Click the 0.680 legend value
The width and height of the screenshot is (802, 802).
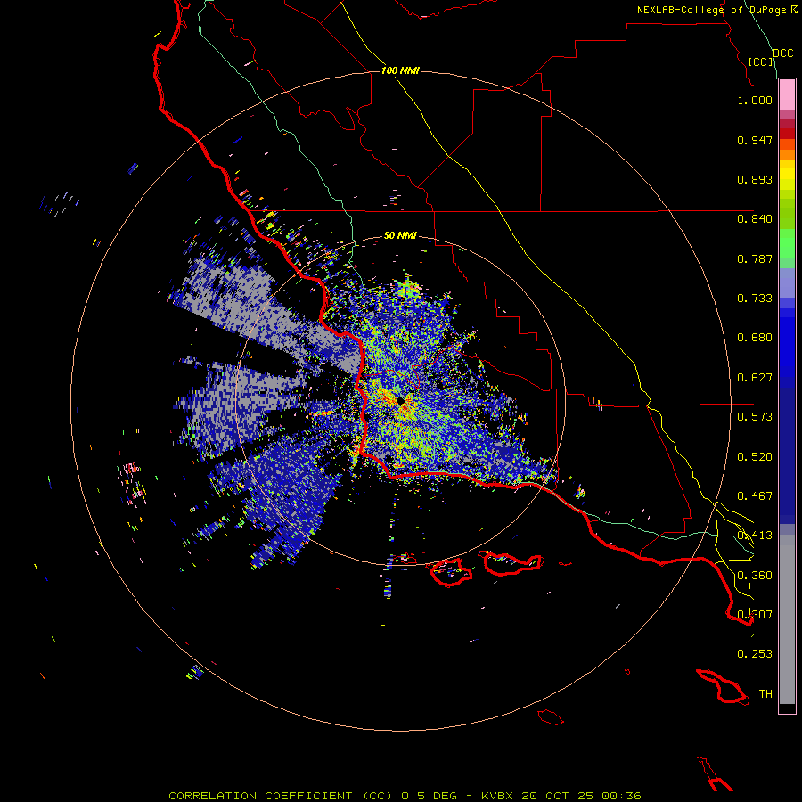point(755,338)
